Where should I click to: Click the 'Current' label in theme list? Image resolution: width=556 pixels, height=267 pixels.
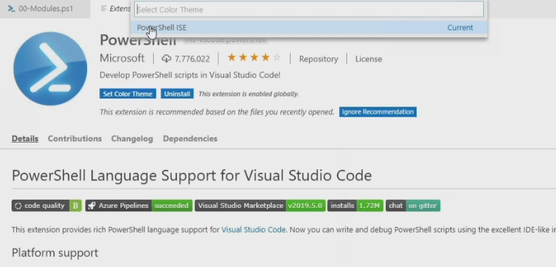[460, 28]
